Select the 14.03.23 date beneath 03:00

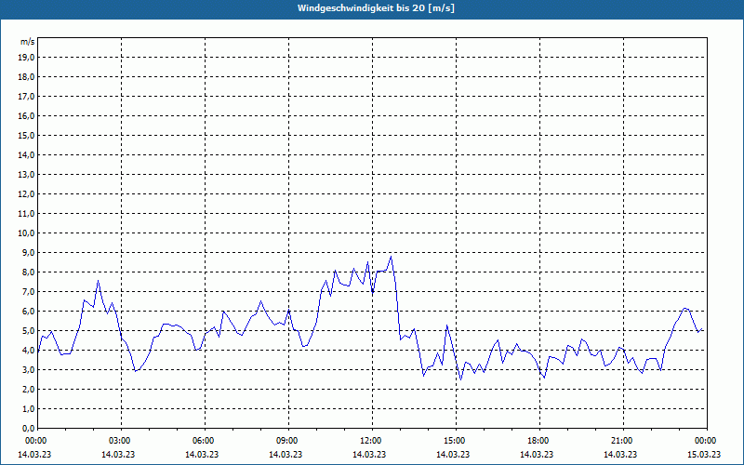[x=118, y=455]
